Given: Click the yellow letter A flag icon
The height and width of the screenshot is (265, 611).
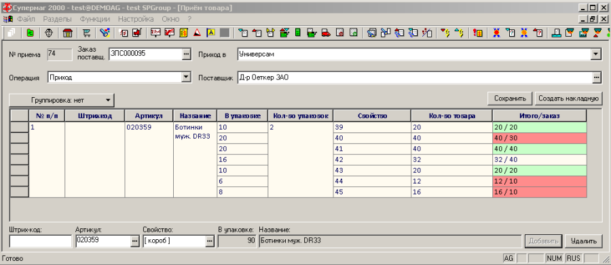Looking at the screenshot, I should [210, 33].
